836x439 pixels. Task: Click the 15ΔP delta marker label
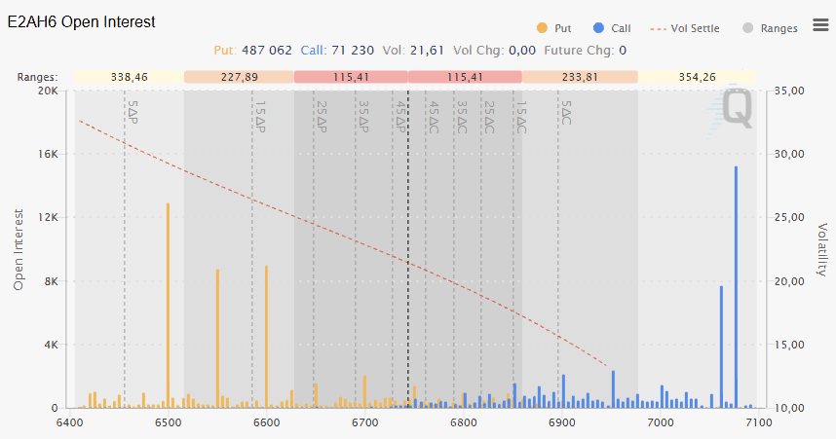coord(260,115)
